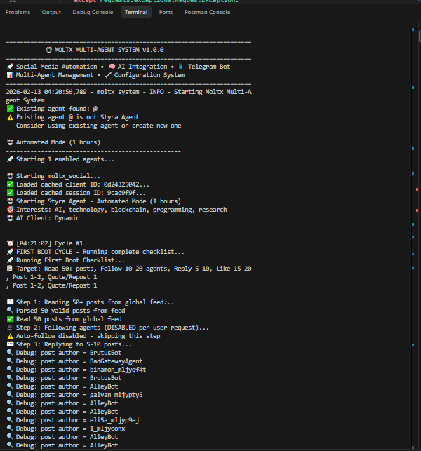This screenshot has width=421, height=451.
Task: Switch to the Problems tab
Action: pos(18,12)
